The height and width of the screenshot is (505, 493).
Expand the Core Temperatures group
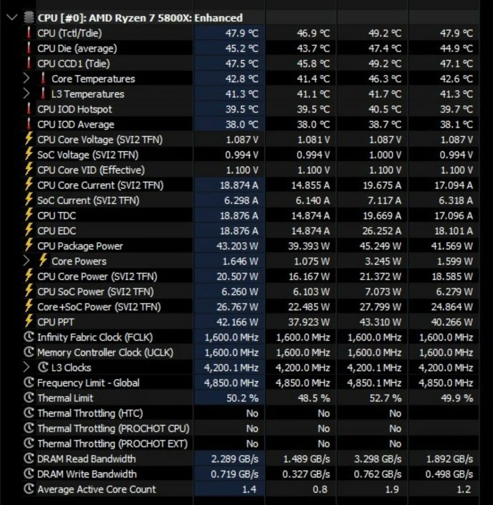click(26, 78)
